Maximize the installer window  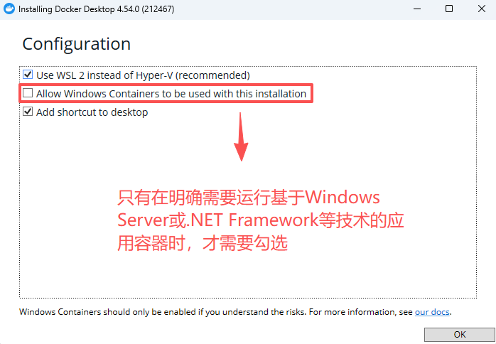449,9
